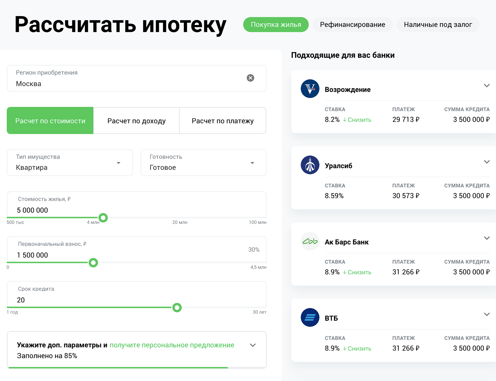Click the Стоимость жилья slider handle

(x=103, y=218)
